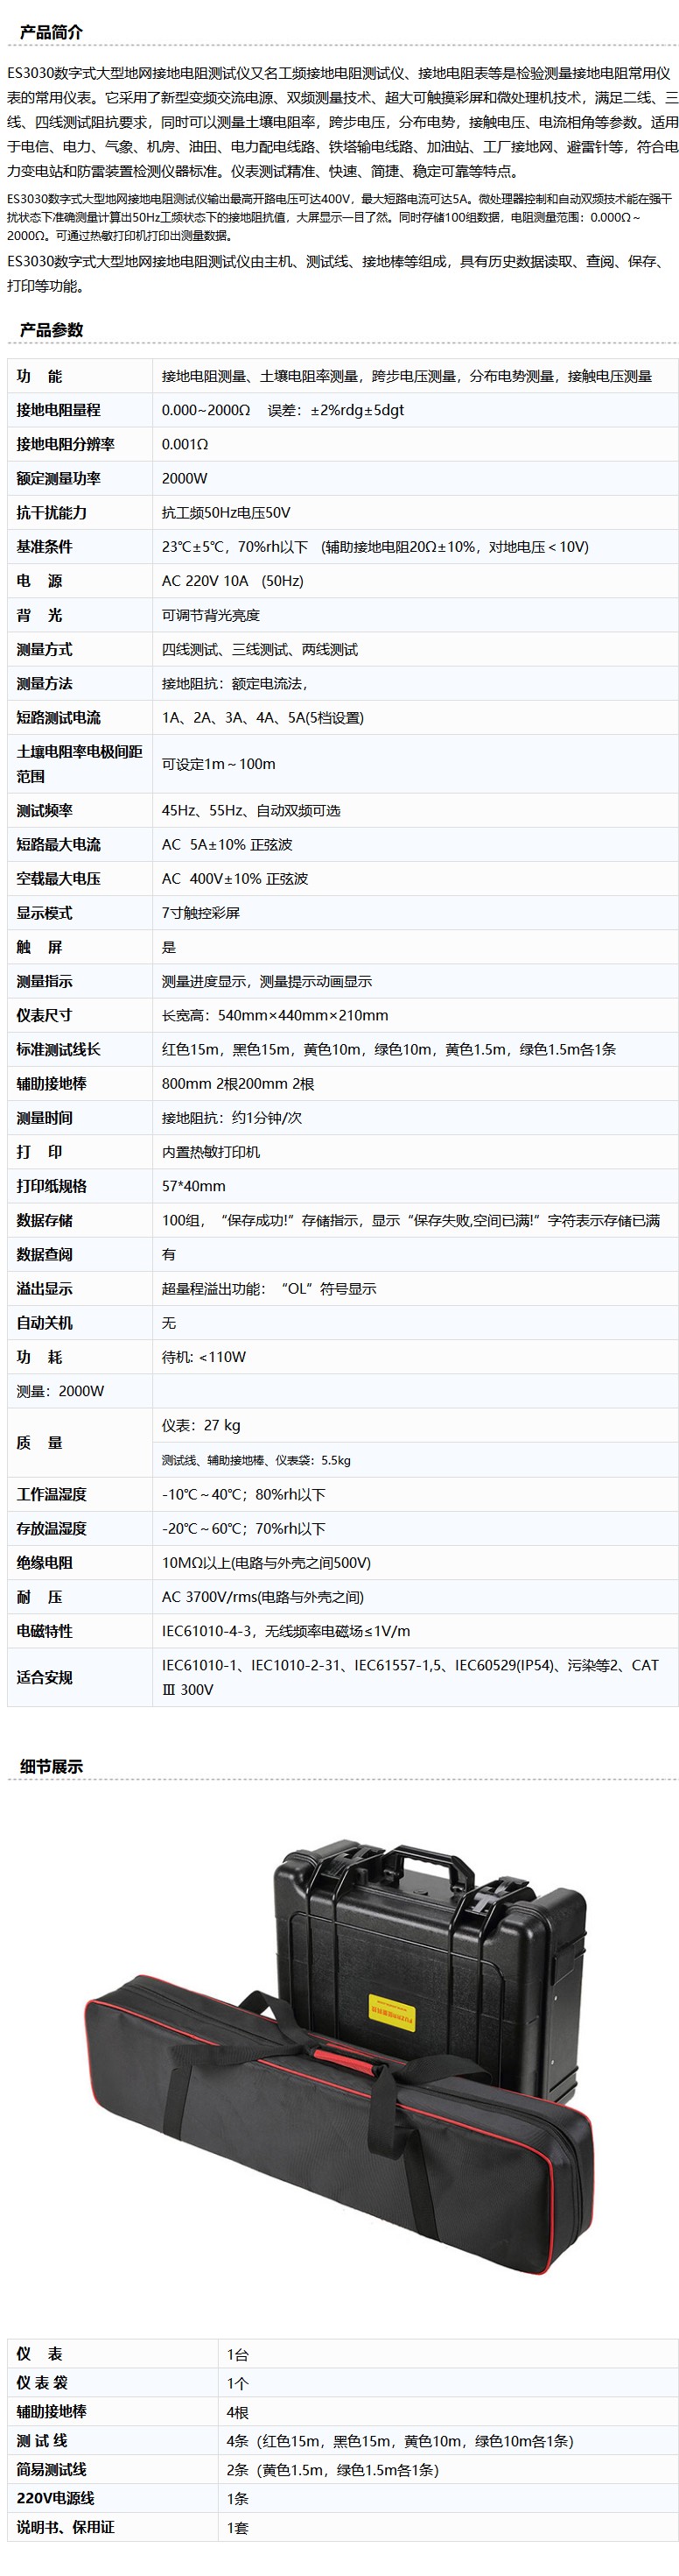Click the value 内置热敏打印机
Screen dimensions: 679x2576
point(211,1151)
